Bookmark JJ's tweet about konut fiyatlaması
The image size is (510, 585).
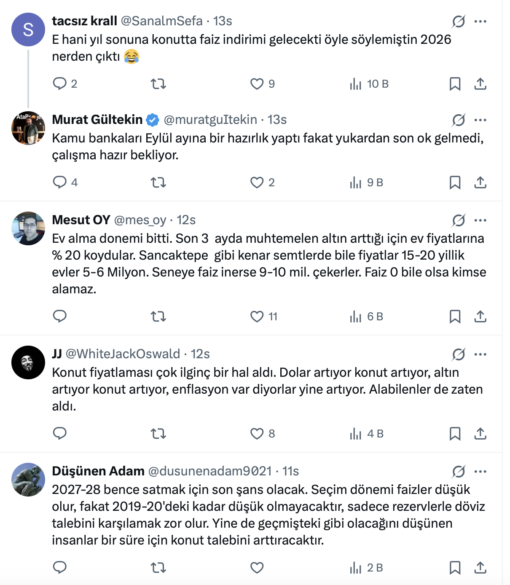[455, 434]
